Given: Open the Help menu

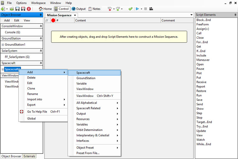Looking at the screenshot, I should 69,3.
